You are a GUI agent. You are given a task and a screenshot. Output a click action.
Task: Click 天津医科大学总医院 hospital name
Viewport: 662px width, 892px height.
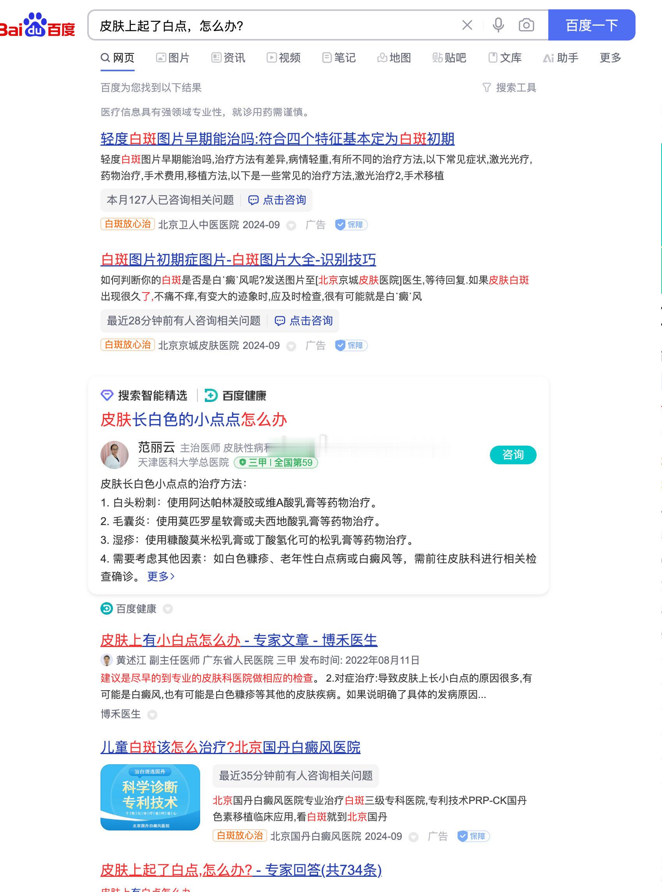click(183, 462)
